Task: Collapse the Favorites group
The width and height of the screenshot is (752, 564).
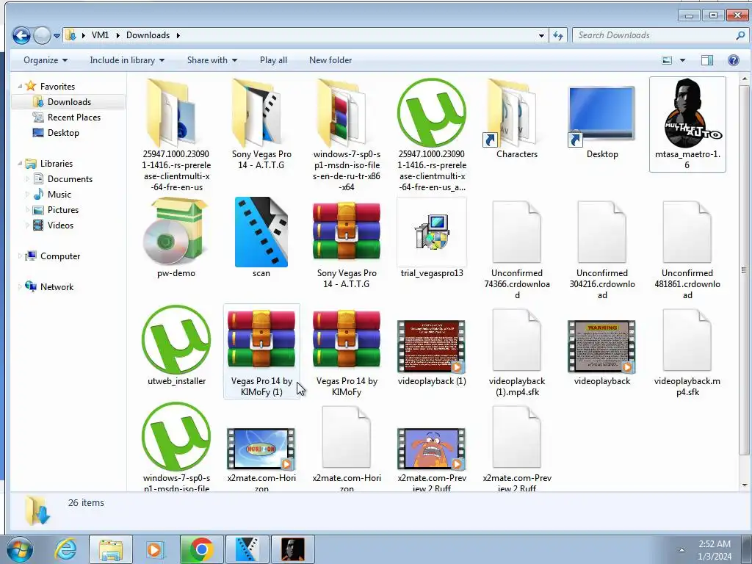Action: (x=20, y=87)
